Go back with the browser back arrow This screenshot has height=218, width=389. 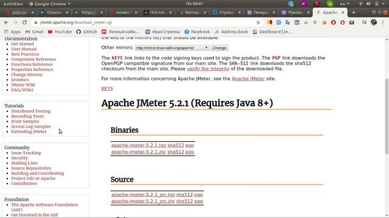point(6,22)
